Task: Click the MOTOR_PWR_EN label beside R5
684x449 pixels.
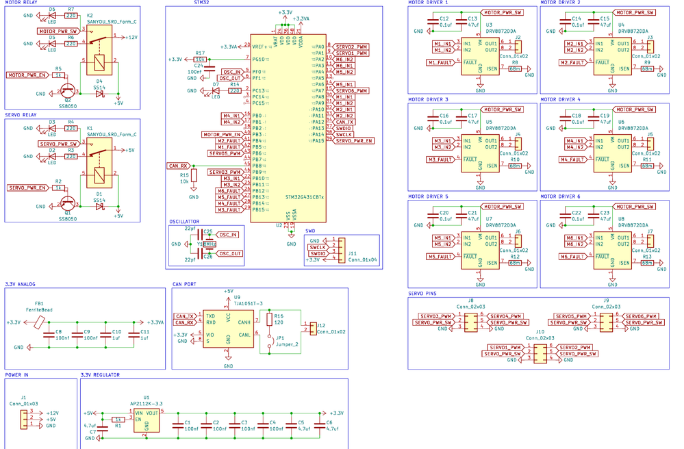Action: (x=27, y=75)
